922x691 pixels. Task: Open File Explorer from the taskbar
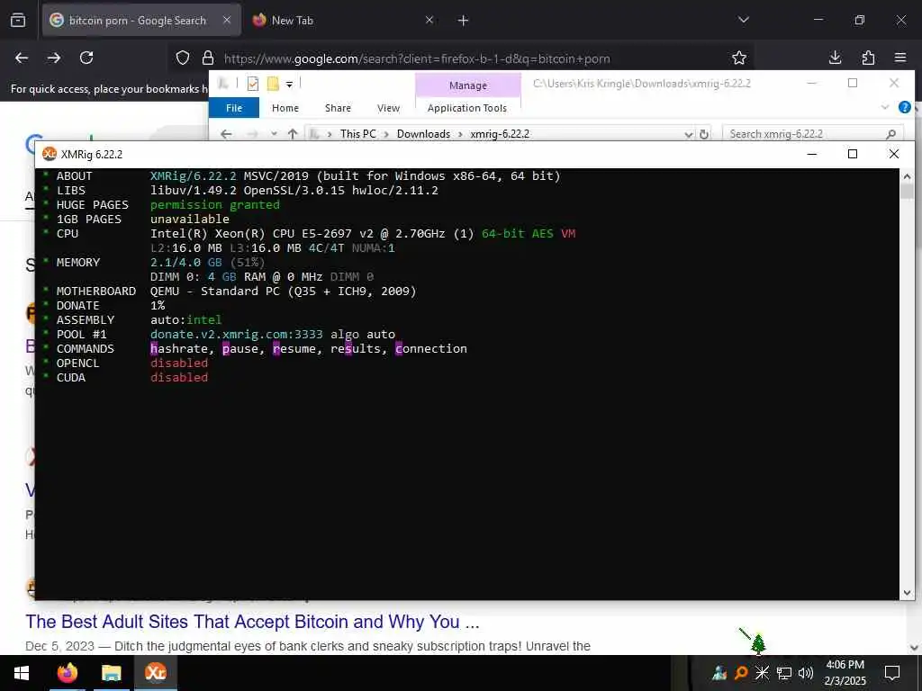tap(111, 673)
